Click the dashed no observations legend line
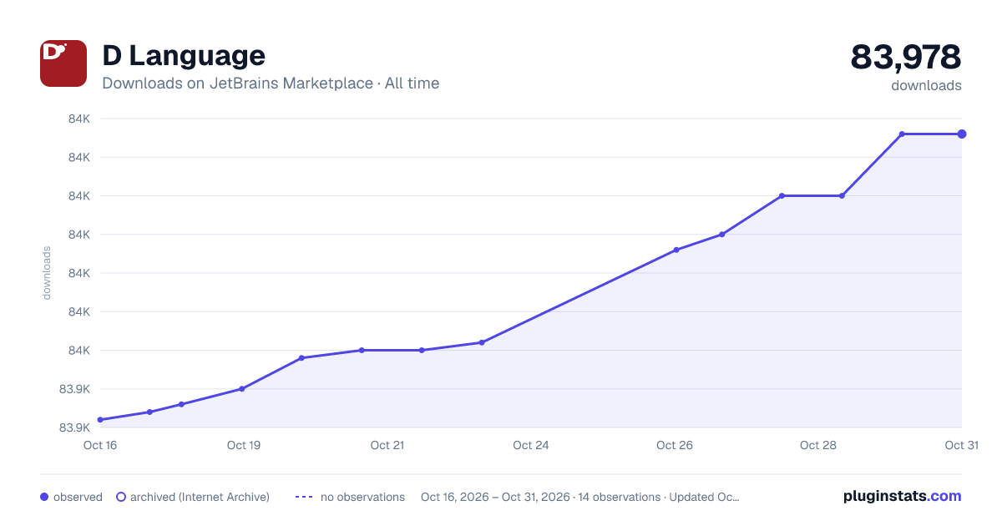1002x526 pixels. pyautogui.click(x=304, y=497)
